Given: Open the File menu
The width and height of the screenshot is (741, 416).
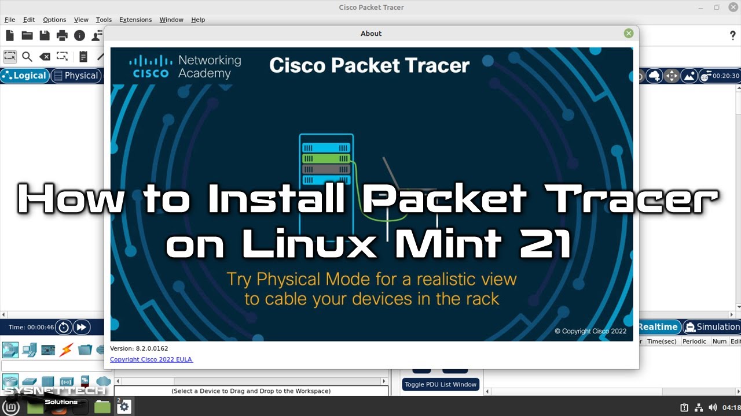Looking at the screenshot, I should (x=10, y=20).
